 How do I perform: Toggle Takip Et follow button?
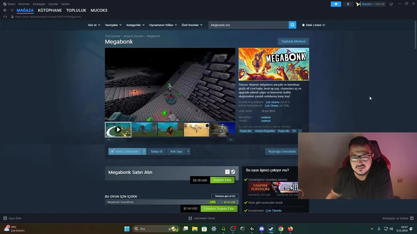coord(156,151)
